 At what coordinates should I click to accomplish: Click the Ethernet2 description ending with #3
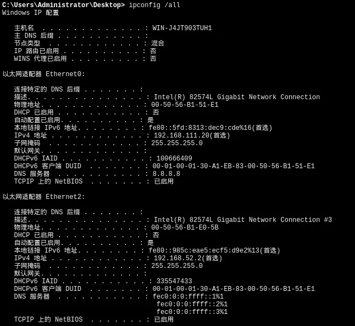pyautogui.click(x=243, y=220)
